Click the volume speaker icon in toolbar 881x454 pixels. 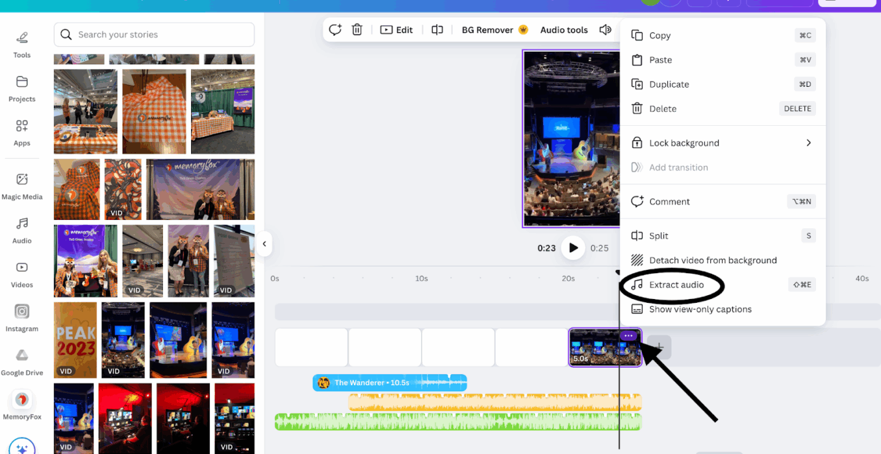(605, 30)
